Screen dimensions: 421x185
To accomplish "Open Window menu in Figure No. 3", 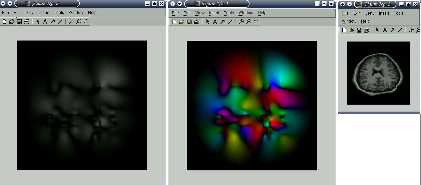I will 349,21.
